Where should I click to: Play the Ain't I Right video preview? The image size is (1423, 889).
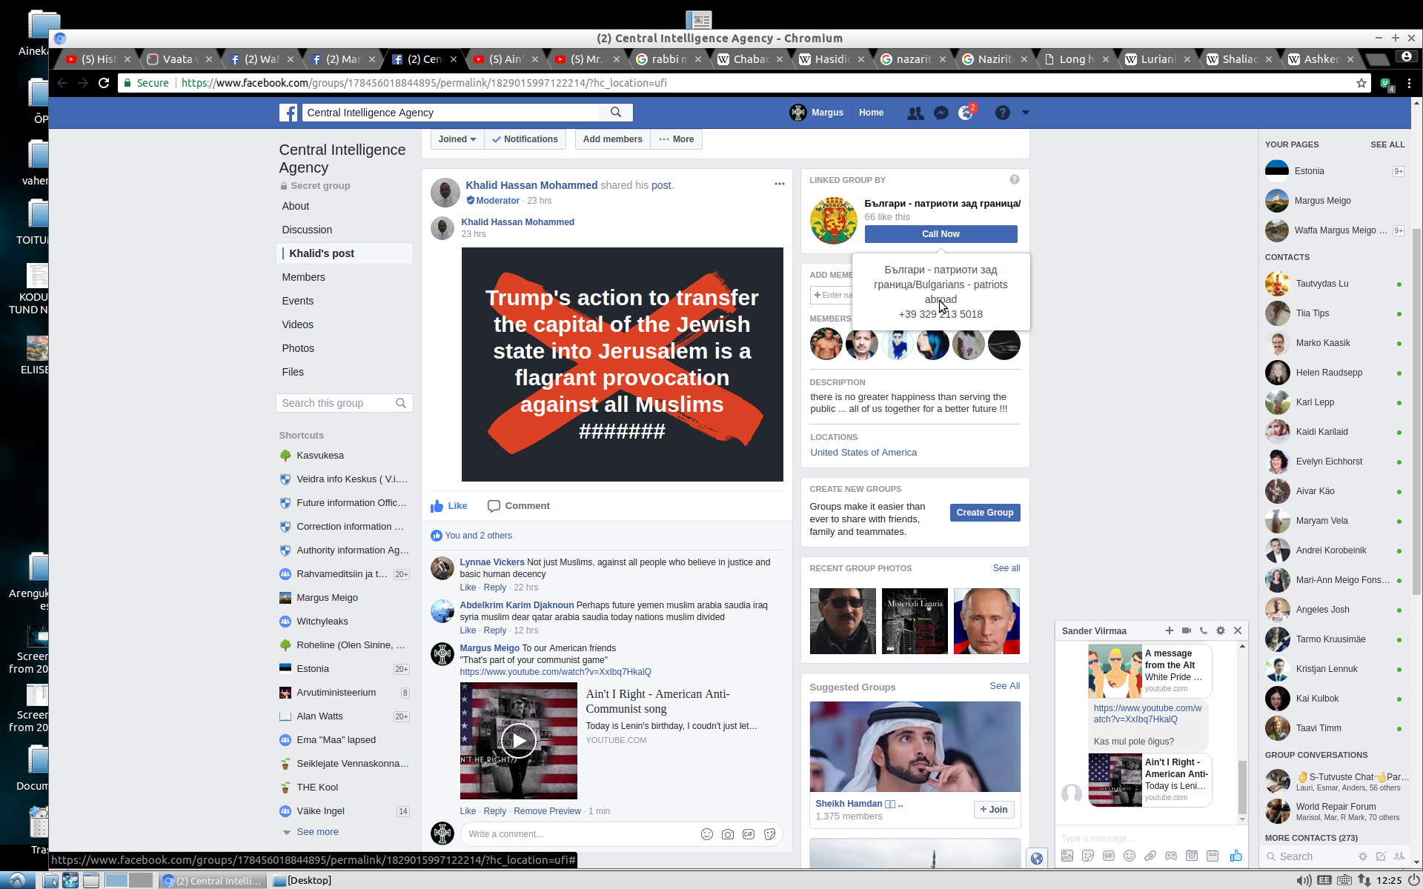coord(519,741)
